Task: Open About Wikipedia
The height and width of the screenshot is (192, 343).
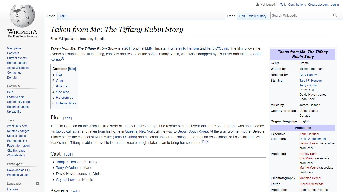Action: pyautogui.click(x=18, y=68)
